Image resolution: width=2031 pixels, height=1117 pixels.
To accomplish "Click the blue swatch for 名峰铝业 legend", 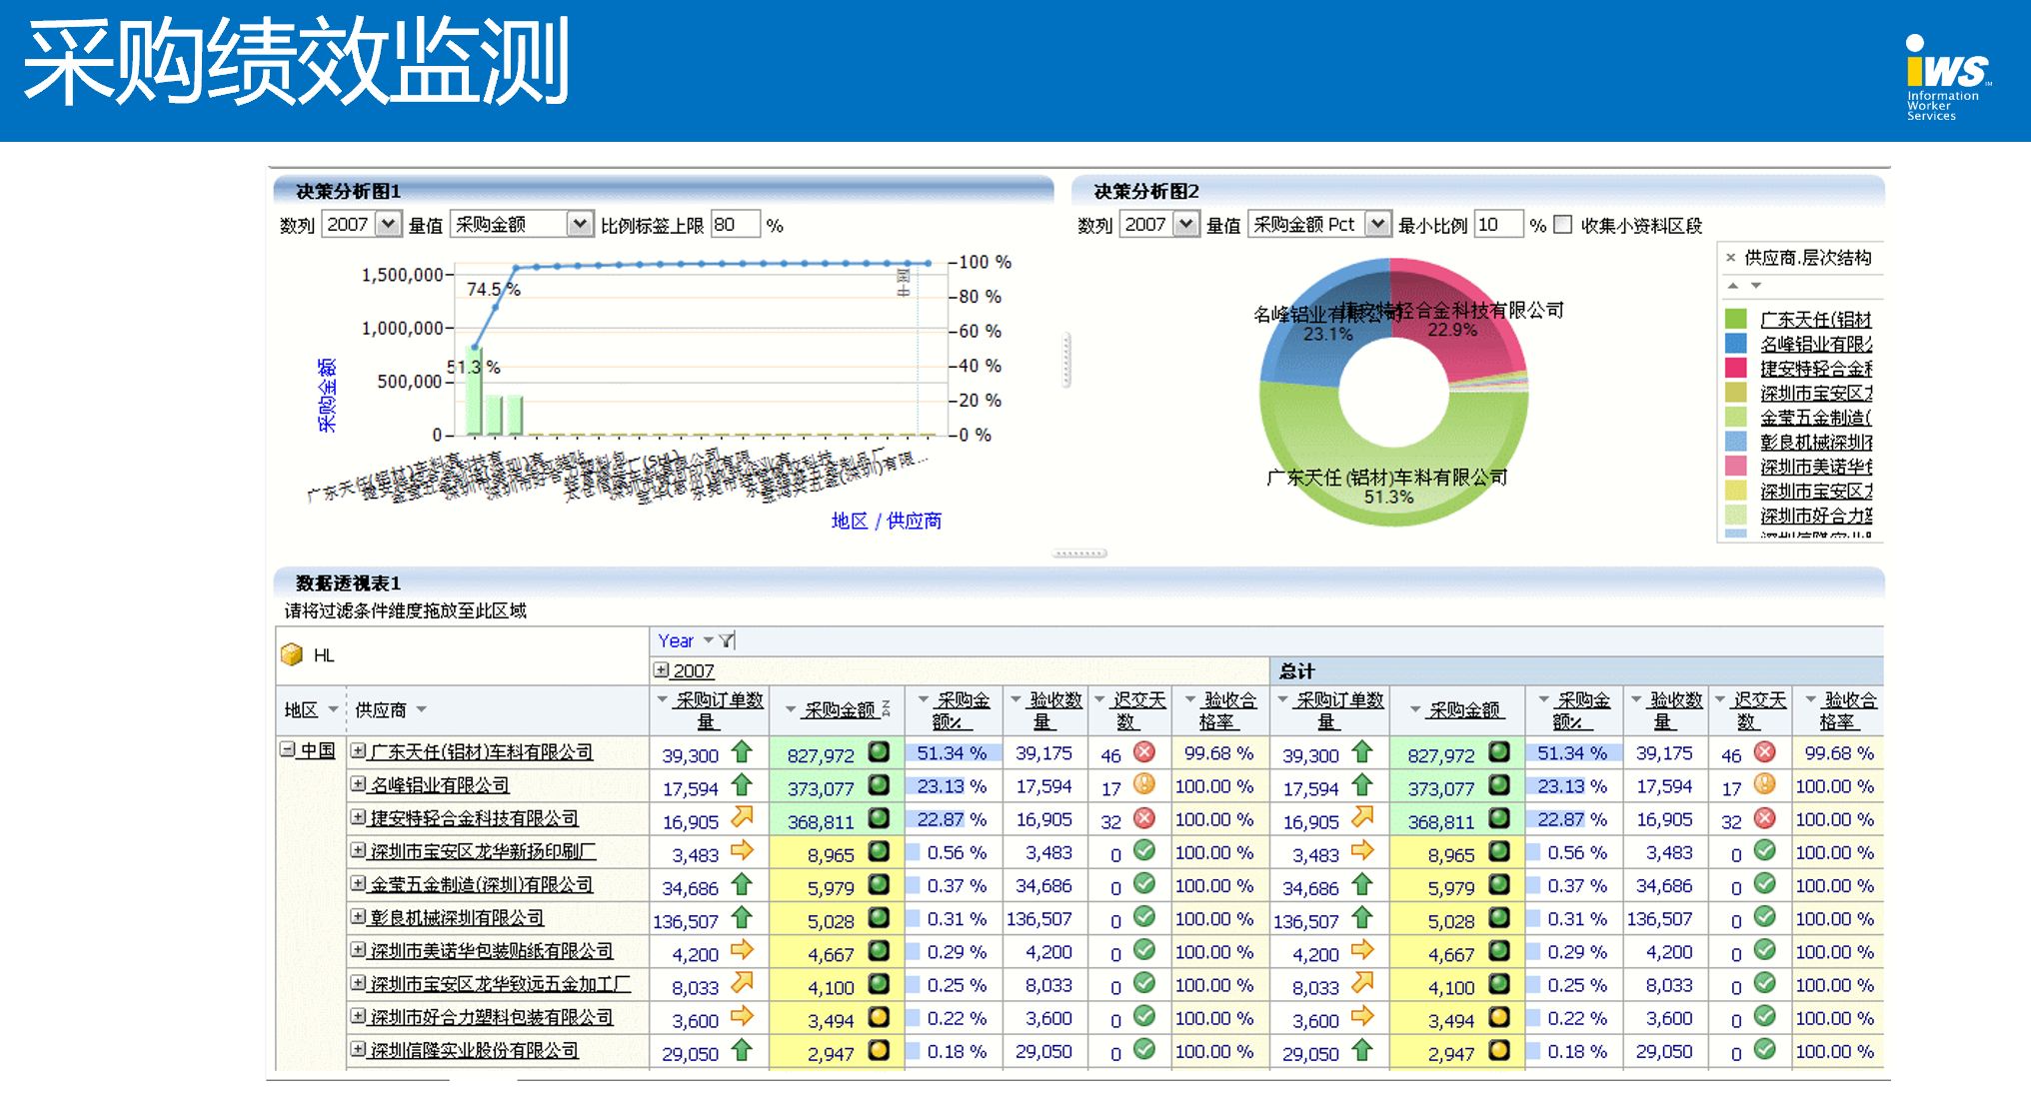I will click(x=1736, y=344).
